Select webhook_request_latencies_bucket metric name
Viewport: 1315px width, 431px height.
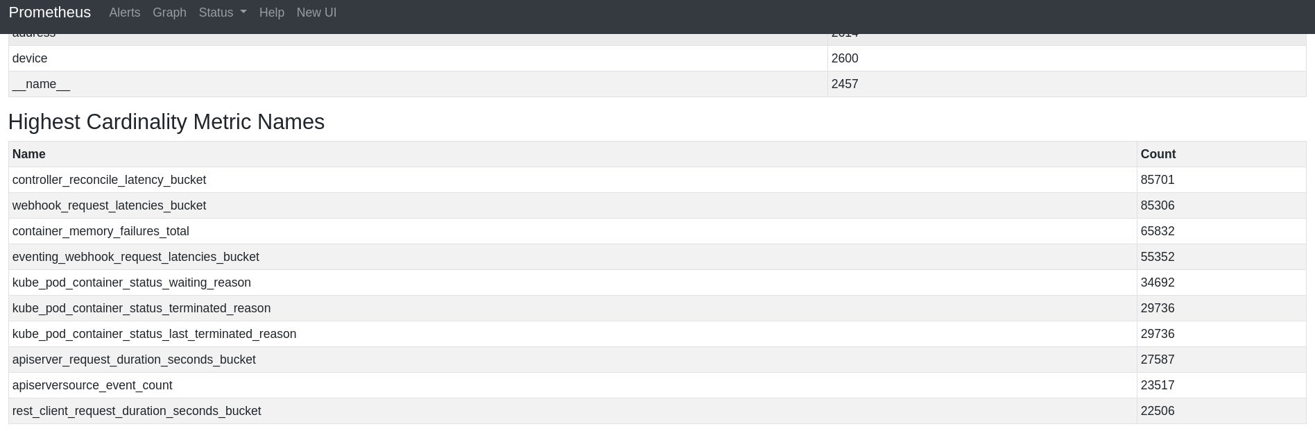tap(109, 205)
